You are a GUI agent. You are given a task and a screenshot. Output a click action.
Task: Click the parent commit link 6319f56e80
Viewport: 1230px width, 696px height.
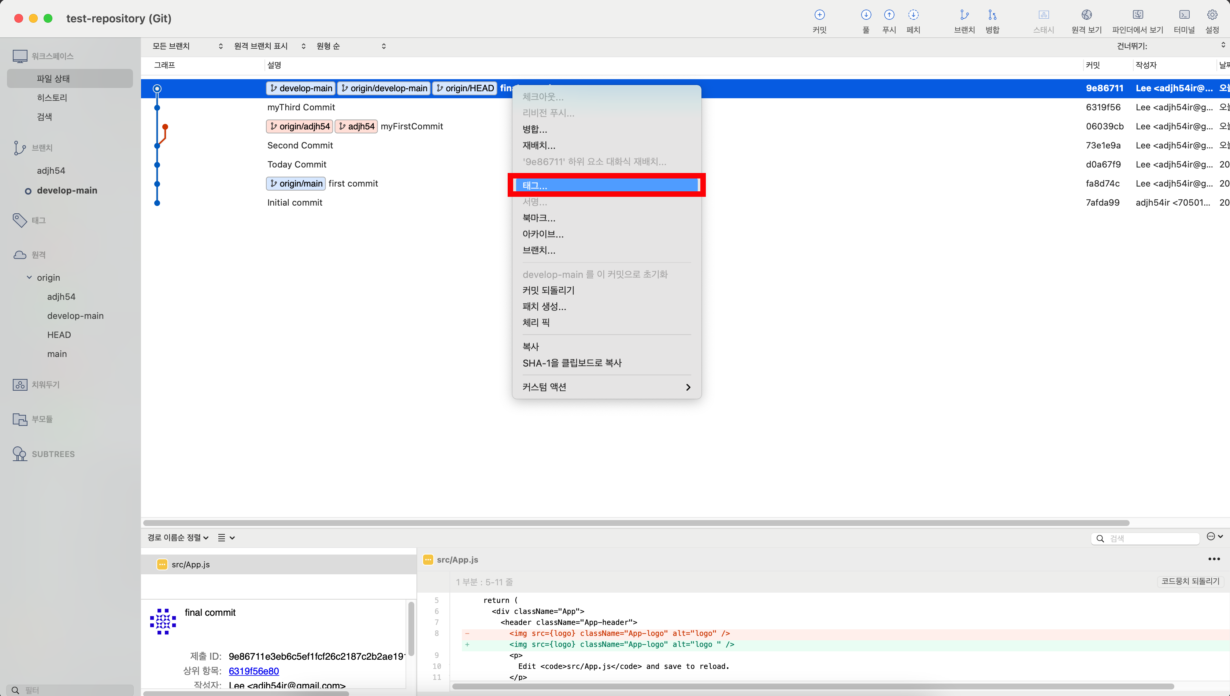[253, 671]
